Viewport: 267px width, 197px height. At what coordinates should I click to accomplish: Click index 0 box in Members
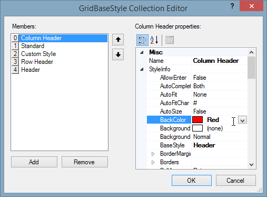coord(15,38)
